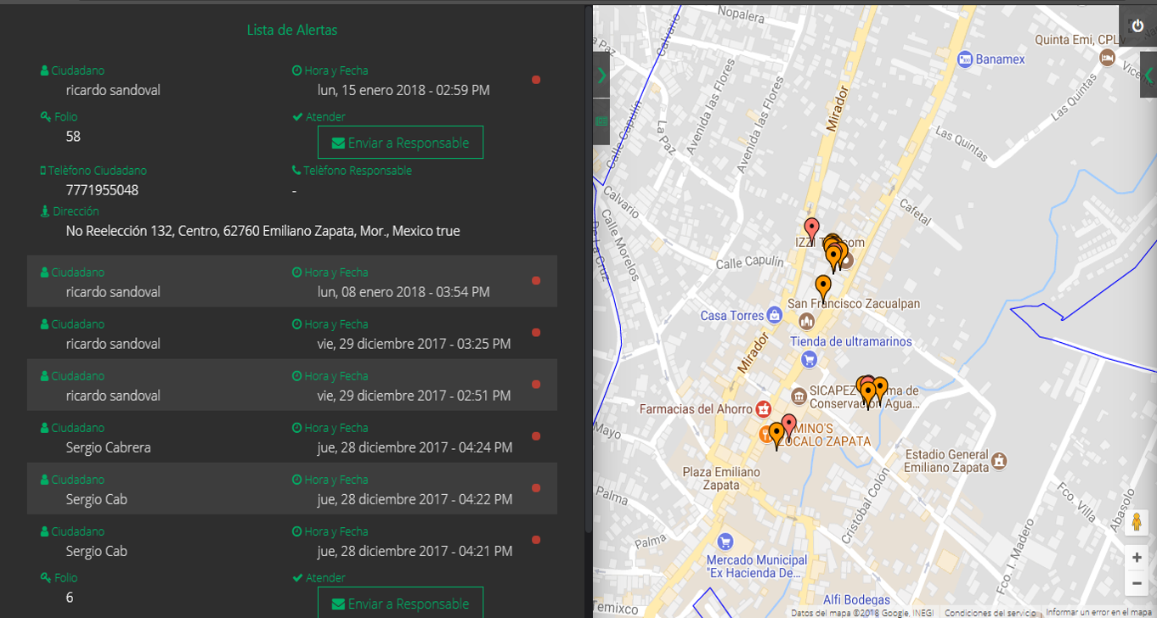Click red status dot for 08 enero alert
This screenshot has height=618, width=1157.
(536, 281)
